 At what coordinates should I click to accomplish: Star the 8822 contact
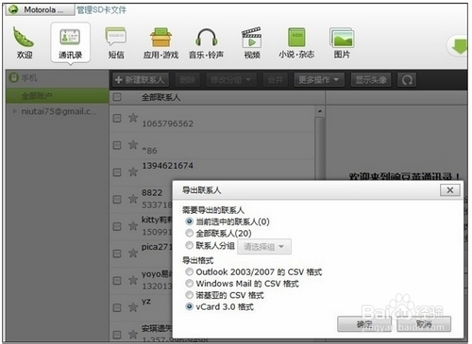pos(133,199)
